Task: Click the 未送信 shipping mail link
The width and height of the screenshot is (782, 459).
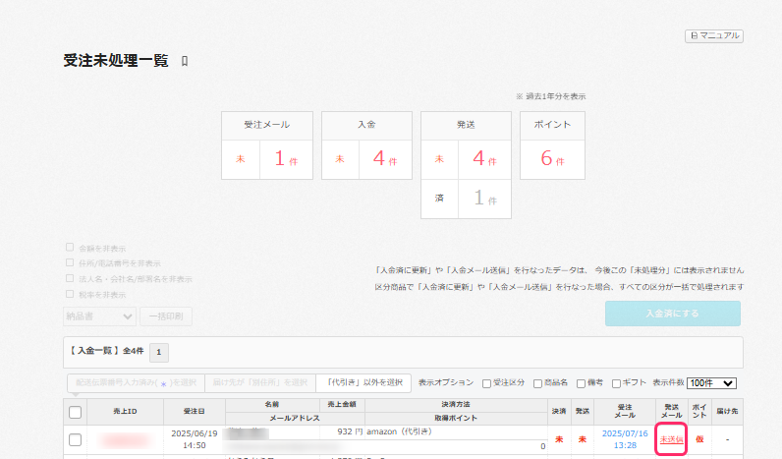Action: pos(671,439)
